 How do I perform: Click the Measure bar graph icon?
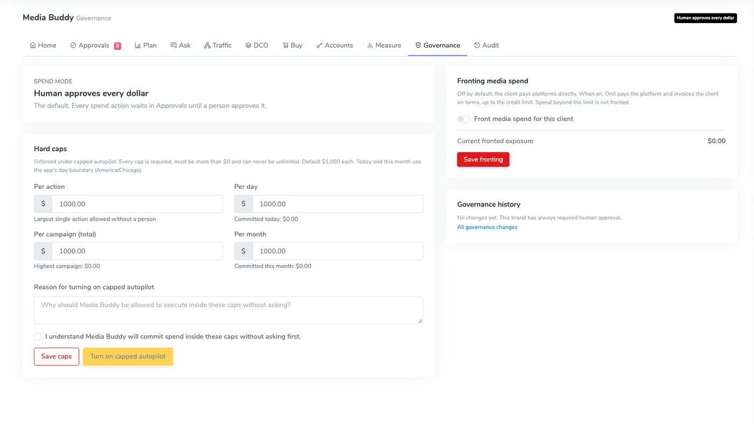coord(370,45)
